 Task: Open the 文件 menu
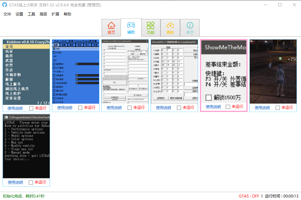coord(7,14)
